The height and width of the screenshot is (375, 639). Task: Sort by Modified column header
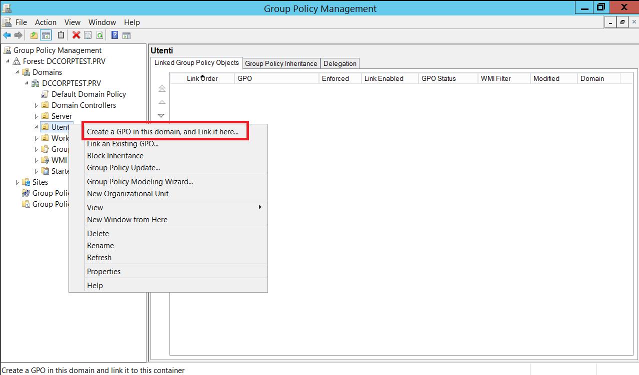(553, 78)
